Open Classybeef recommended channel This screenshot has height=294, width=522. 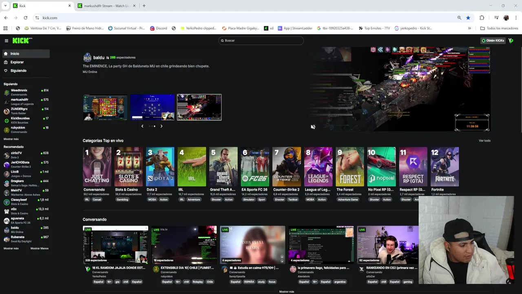[x=26, y=202]
